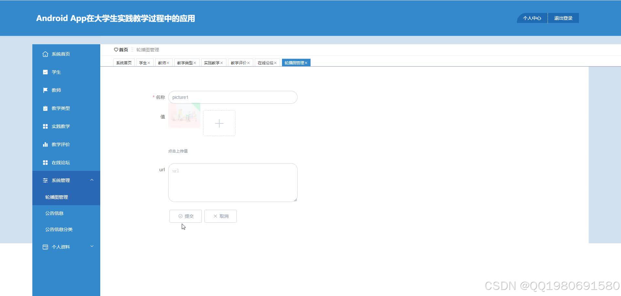This screenshot has height=296, width=621.
Task: Collapse the 系统管理 menu chevron
Action: click(x=92, y=180)
